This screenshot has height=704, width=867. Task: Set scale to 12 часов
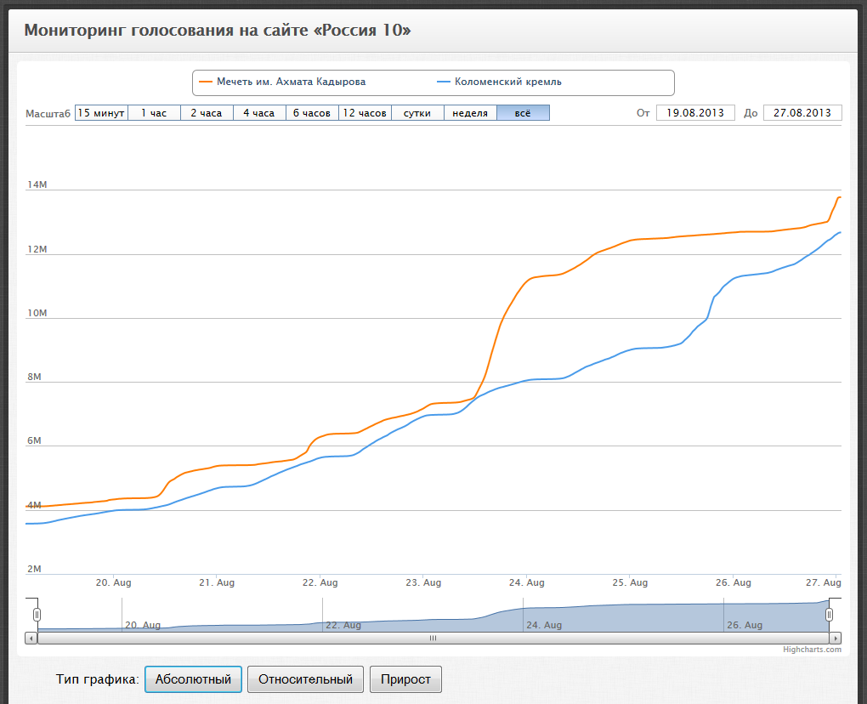pos(365,113)
